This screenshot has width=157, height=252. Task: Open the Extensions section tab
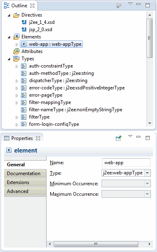click(x=25, y=182)
